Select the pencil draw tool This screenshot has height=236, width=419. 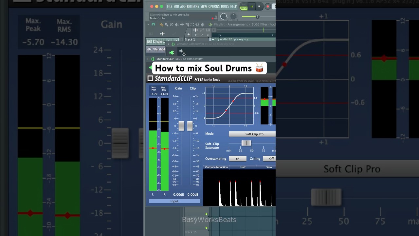(x=161, y=25)
